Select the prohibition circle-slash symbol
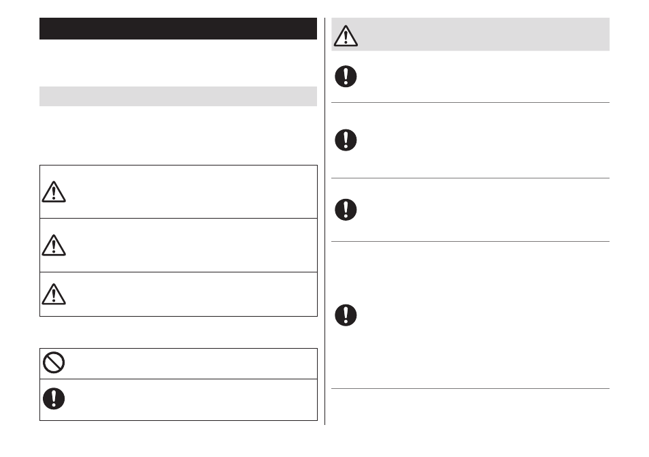The image size is (649, 457). click(x=54, y=362)
